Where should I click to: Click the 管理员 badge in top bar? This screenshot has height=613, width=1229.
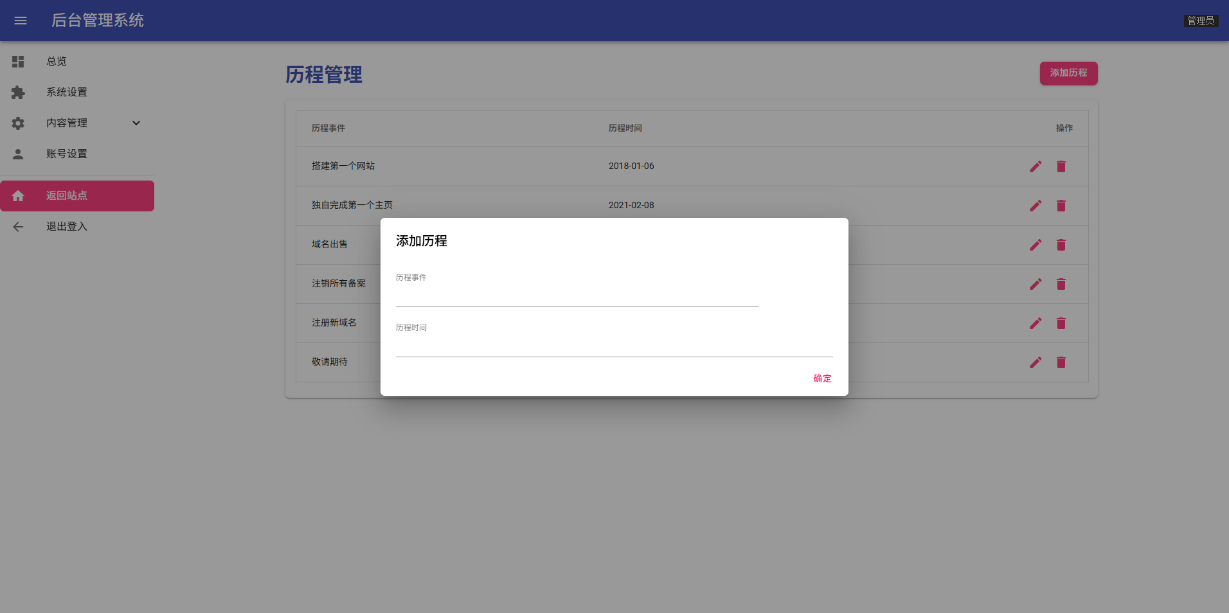1201,20
